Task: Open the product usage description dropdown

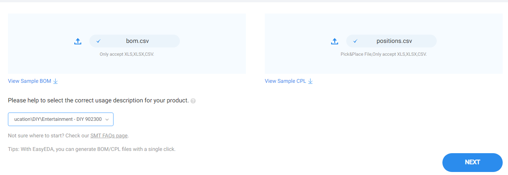Action: pyautogui.click(x=61, y=119)
